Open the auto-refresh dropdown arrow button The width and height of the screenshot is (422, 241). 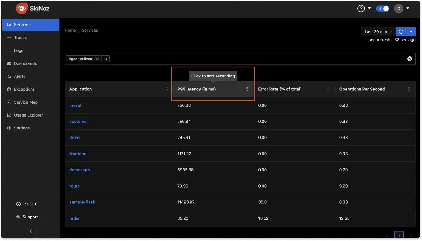pyautogui.click(x=411, y=32)
